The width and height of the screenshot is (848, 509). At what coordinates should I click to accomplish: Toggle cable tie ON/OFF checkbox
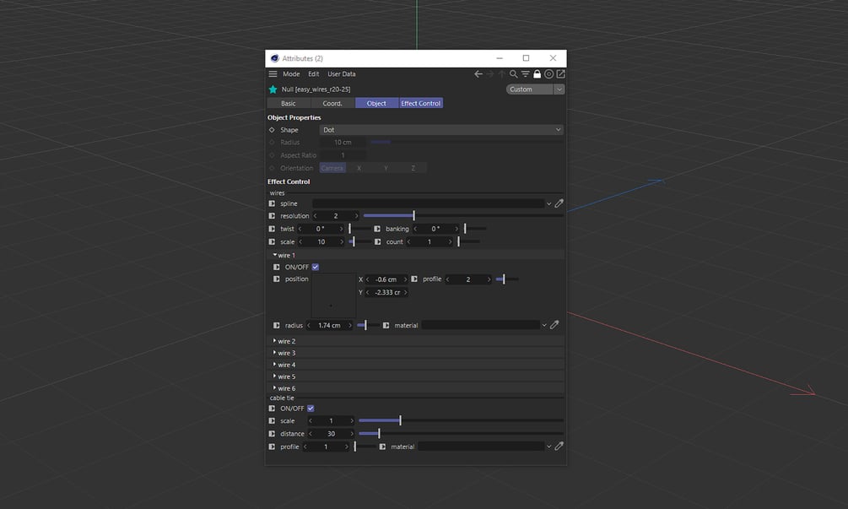click(x=311, y=409)
